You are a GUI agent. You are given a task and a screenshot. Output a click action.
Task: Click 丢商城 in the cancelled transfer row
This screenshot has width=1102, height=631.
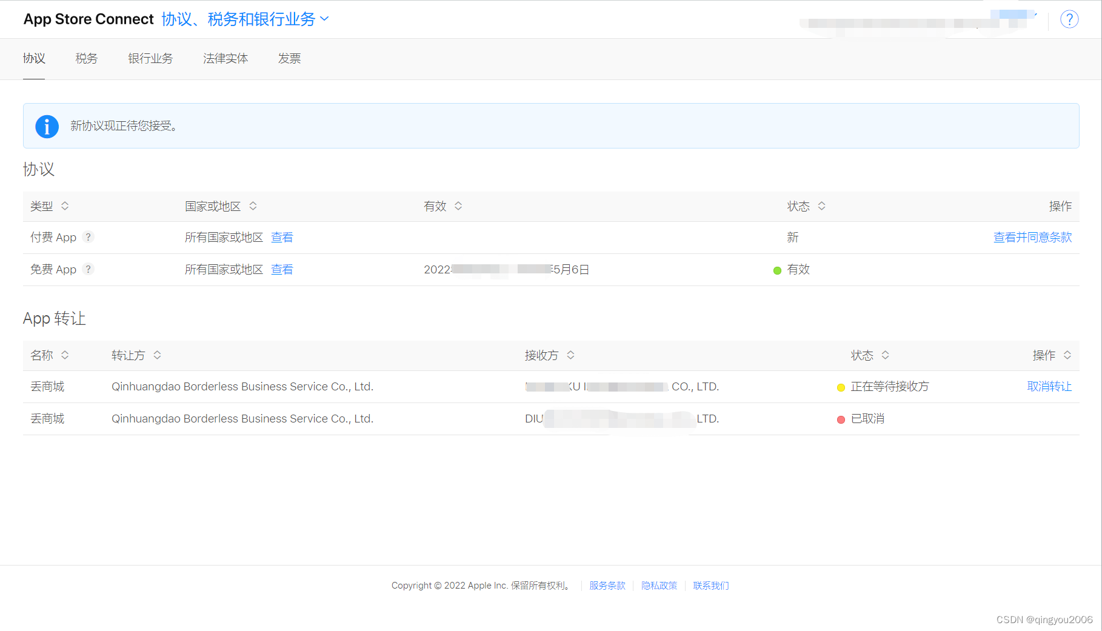[47, 418]
